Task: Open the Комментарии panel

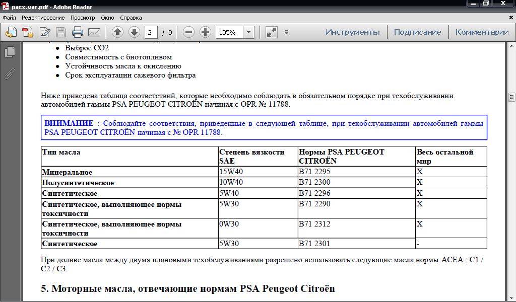Action: pyautogui.click(x=482, y=31)
